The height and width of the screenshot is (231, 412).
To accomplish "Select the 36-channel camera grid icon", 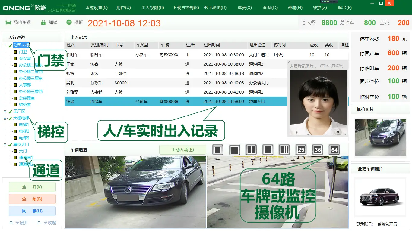I will tap(317, 149).
